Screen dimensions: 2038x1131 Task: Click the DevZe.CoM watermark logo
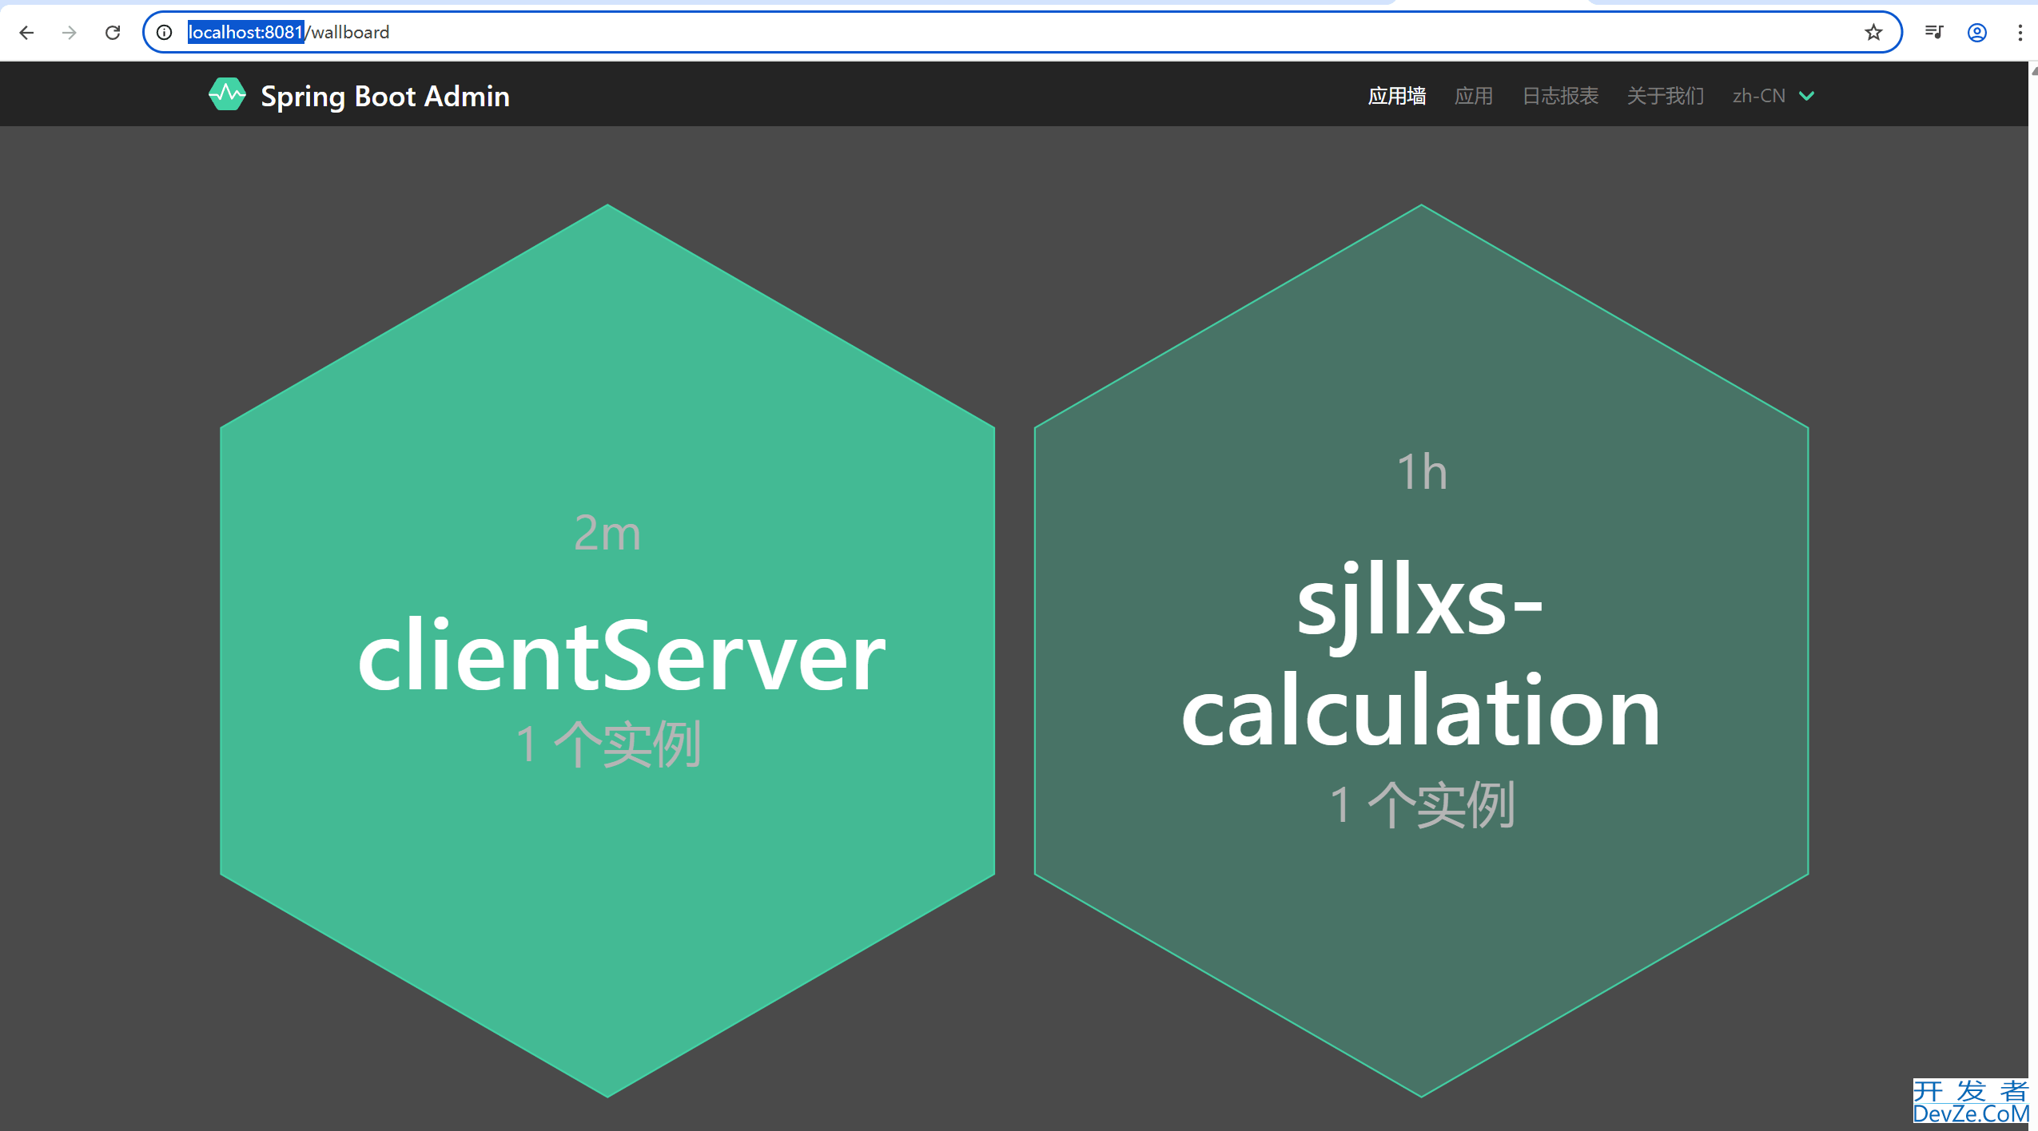1969,1102
